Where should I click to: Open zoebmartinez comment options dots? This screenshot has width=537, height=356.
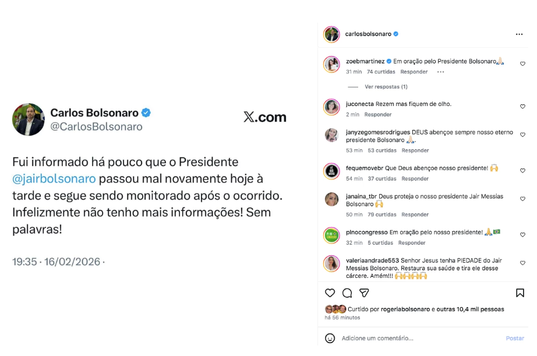(x=440, y=72)
